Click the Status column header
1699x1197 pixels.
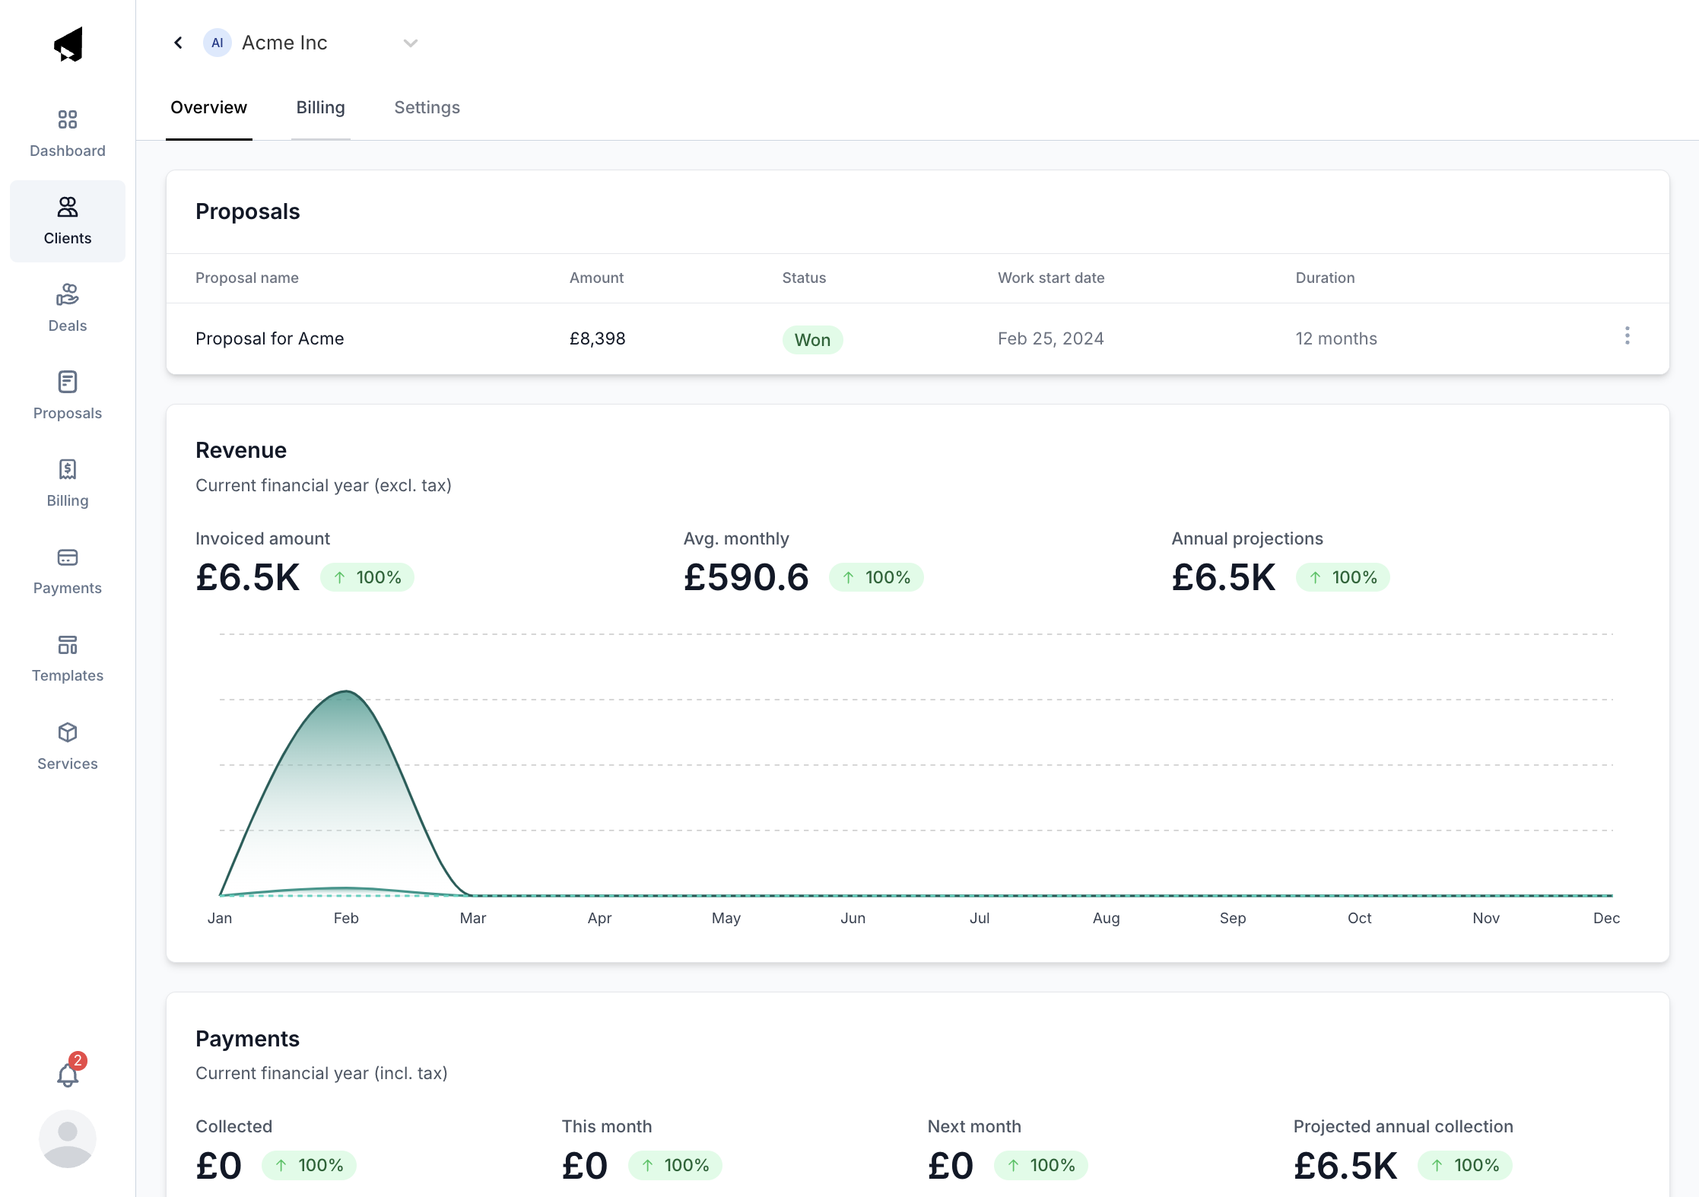tap(804, 278)
